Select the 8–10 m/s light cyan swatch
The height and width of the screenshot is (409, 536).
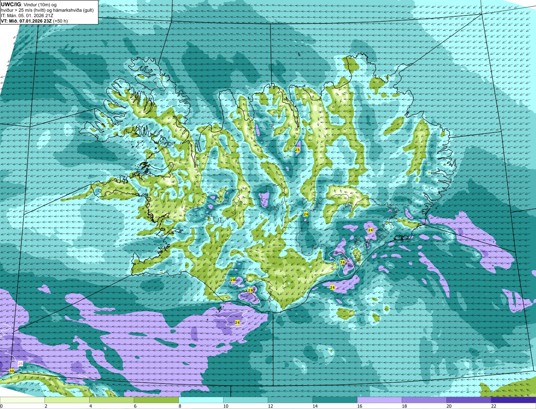201,400
